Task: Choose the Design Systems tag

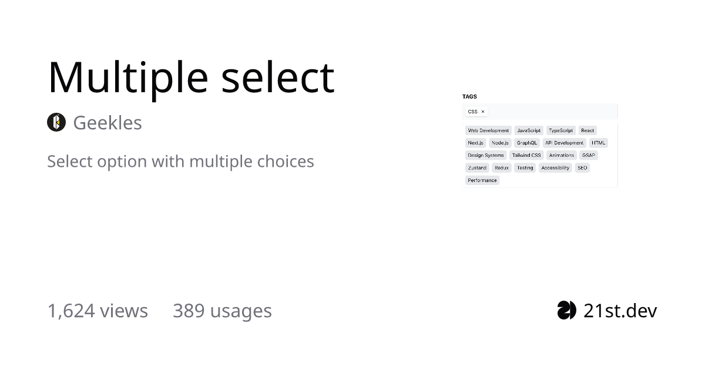Action: click(486, 156)
